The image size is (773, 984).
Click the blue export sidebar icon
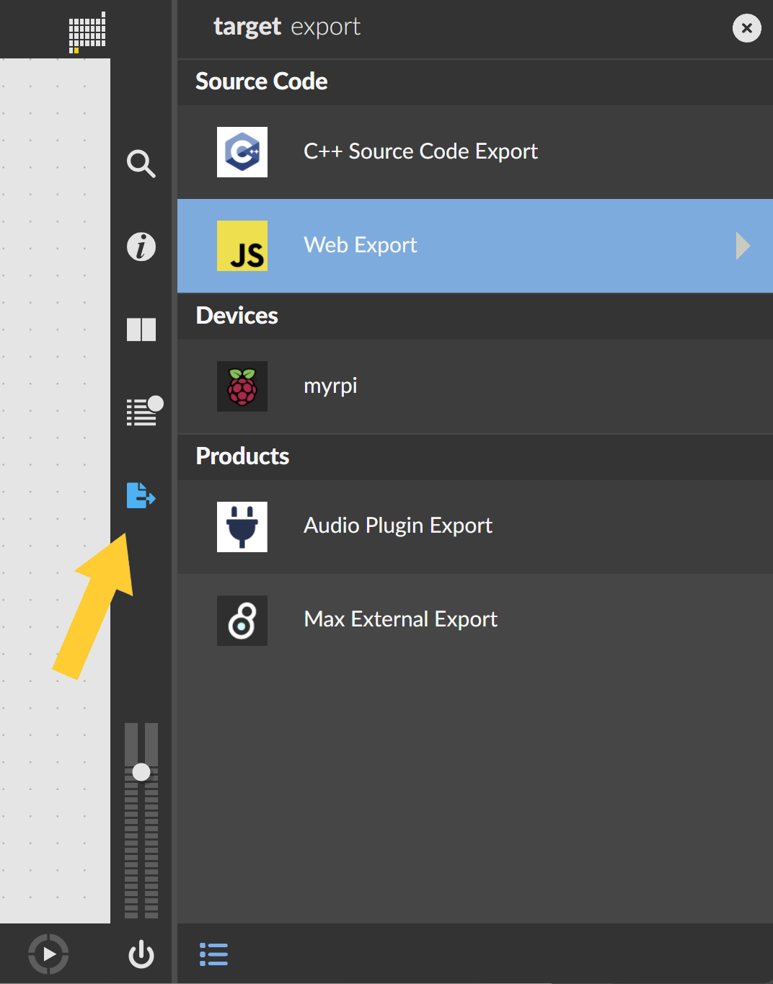(x=141, y=495)
